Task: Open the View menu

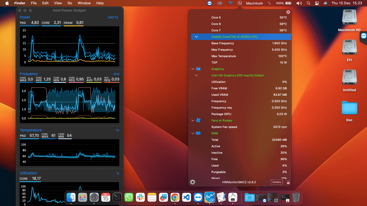Action: point(58,3)
